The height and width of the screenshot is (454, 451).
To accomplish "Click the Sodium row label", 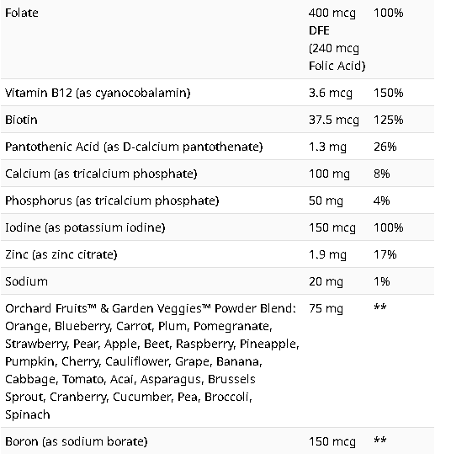I will tap(27, 281).
